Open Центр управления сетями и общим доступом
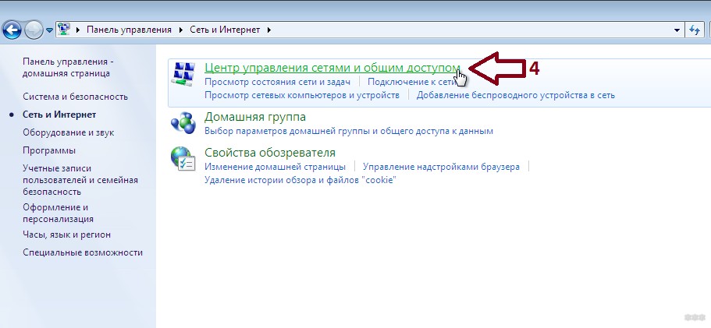 [x=332, y=68]
